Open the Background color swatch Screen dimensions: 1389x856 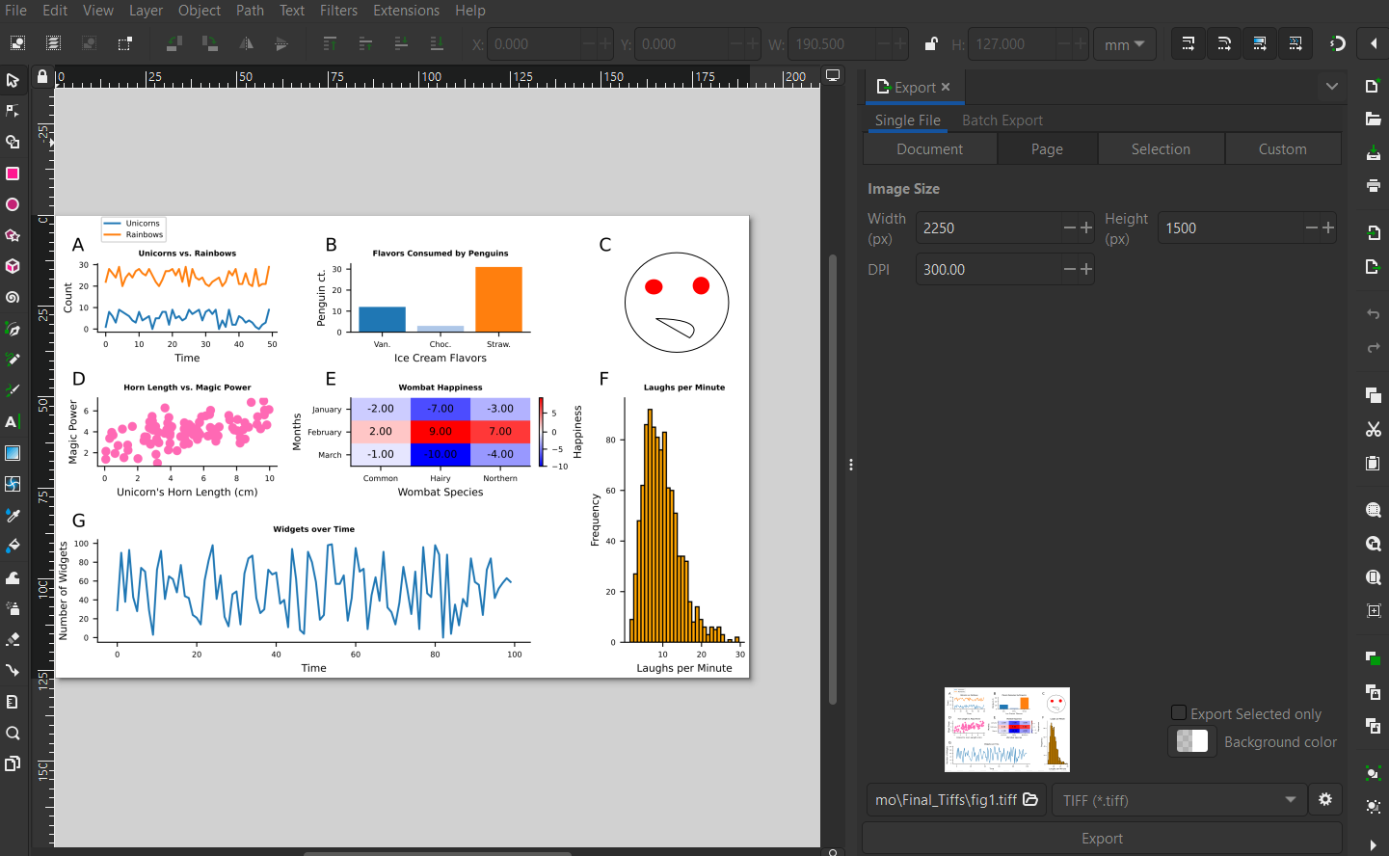[1191, 741]
